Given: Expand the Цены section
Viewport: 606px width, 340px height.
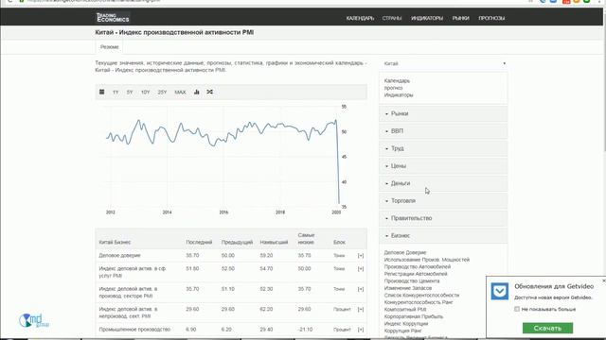Looking at the screenshot, I should pyautogui.click(x=443, y=166).
